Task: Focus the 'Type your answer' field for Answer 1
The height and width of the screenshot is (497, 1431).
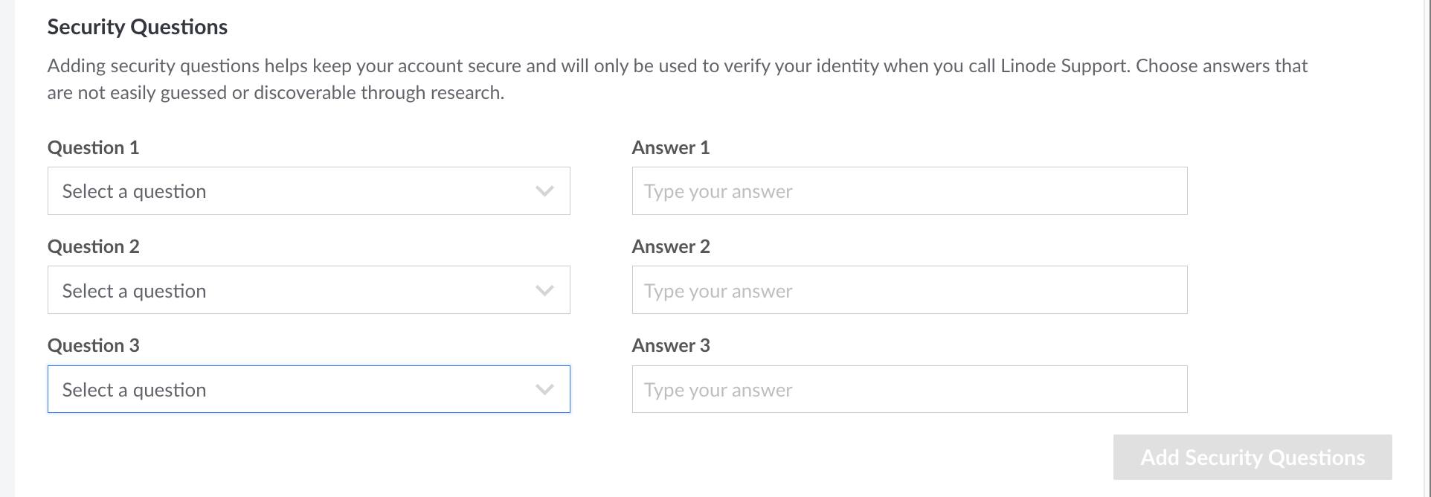Action: pos(909,191)
